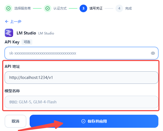
Task: Click the left arrow icon beside 上一步
Action: (7, 21)
